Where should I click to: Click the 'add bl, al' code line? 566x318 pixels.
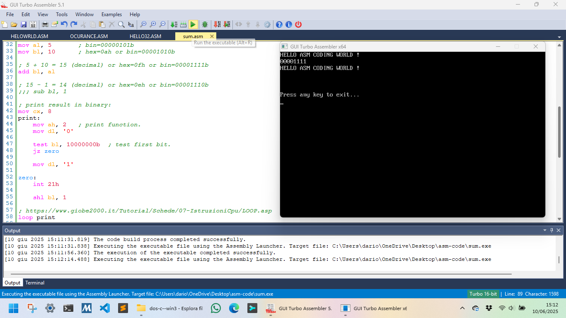coord(36,72)
